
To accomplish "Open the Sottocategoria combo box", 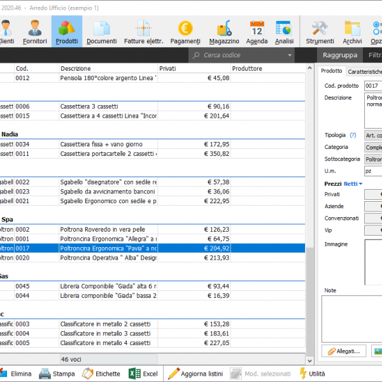I will coord(373,159).
